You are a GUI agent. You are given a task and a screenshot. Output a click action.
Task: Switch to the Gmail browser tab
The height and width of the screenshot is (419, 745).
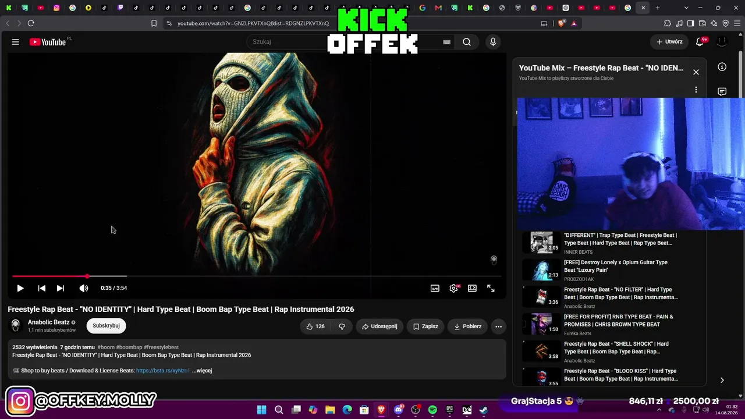pos(438,8)
